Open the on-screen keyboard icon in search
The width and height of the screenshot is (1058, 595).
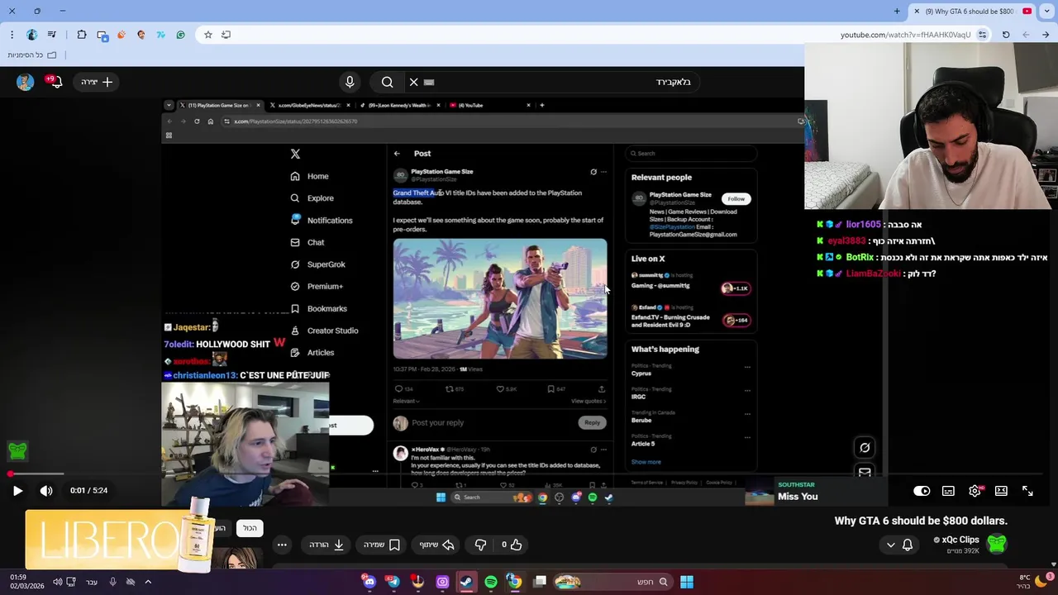[429, 82]
